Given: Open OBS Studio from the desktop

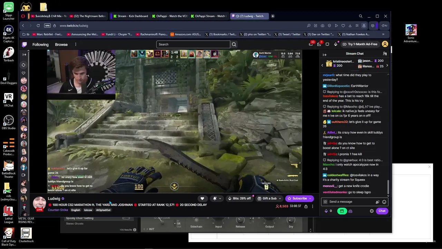Looking at the screenshot, I should 9,122.
